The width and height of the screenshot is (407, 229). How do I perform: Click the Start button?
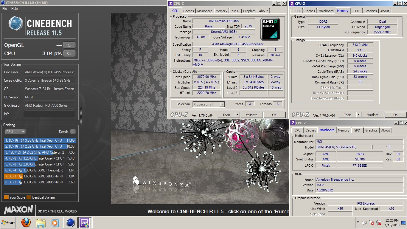8,223
